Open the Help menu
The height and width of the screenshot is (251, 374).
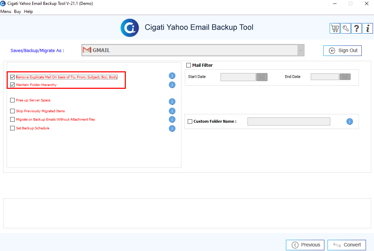[28, 12]
